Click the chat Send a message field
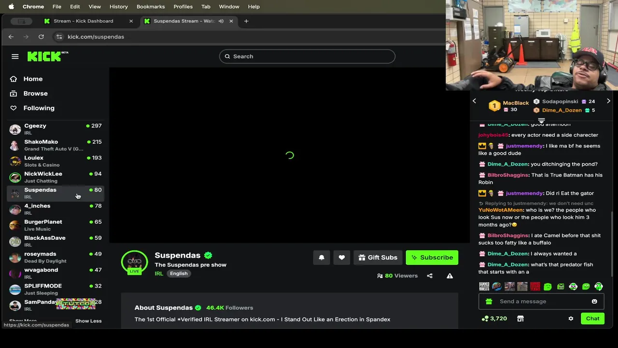 click(541, 302)
